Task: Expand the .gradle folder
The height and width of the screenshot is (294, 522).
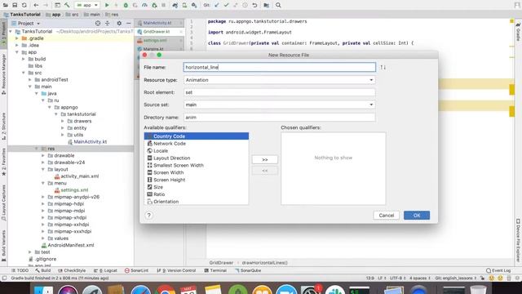Action: point(17,38)
